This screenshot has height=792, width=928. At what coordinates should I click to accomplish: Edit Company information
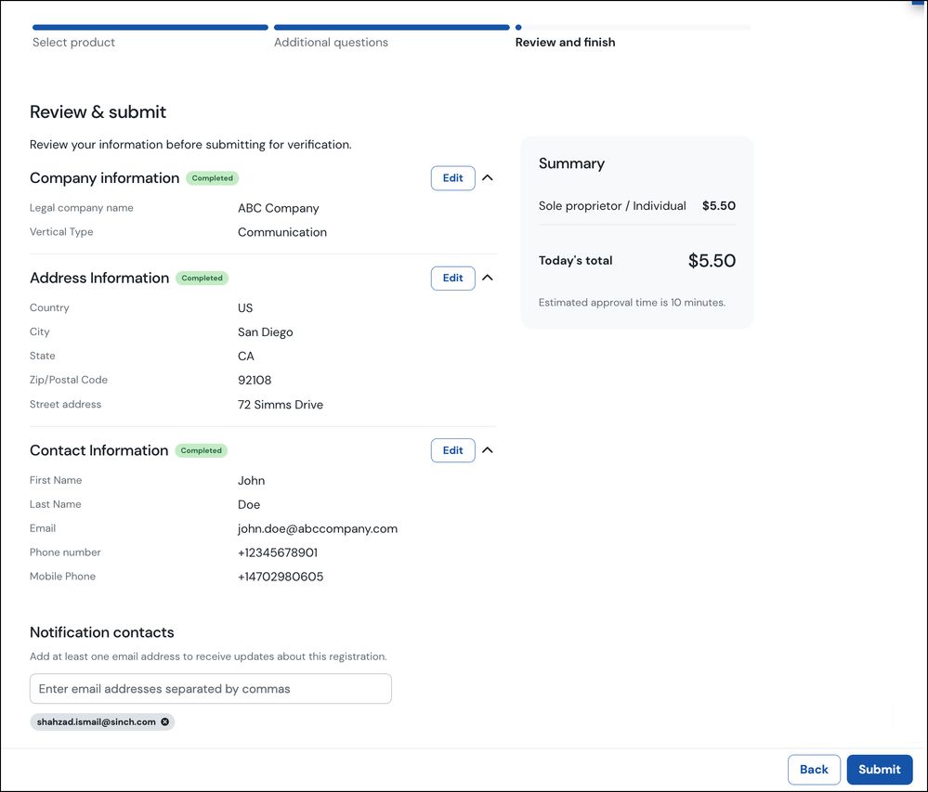pyautogui.click(x=452, y=178)
